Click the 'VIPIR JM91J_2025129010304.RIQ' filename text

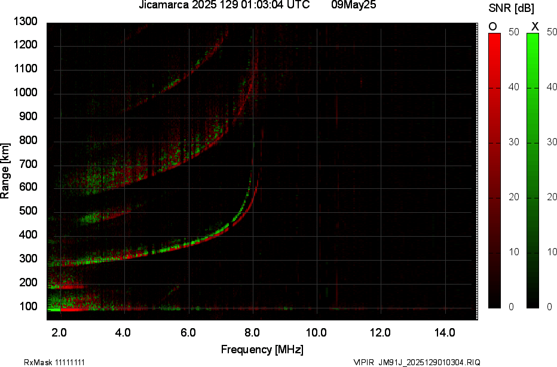pos(417,362)
